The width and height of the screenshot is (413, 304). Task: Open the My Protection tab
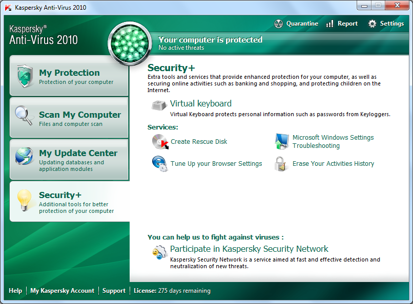point(69,75)
